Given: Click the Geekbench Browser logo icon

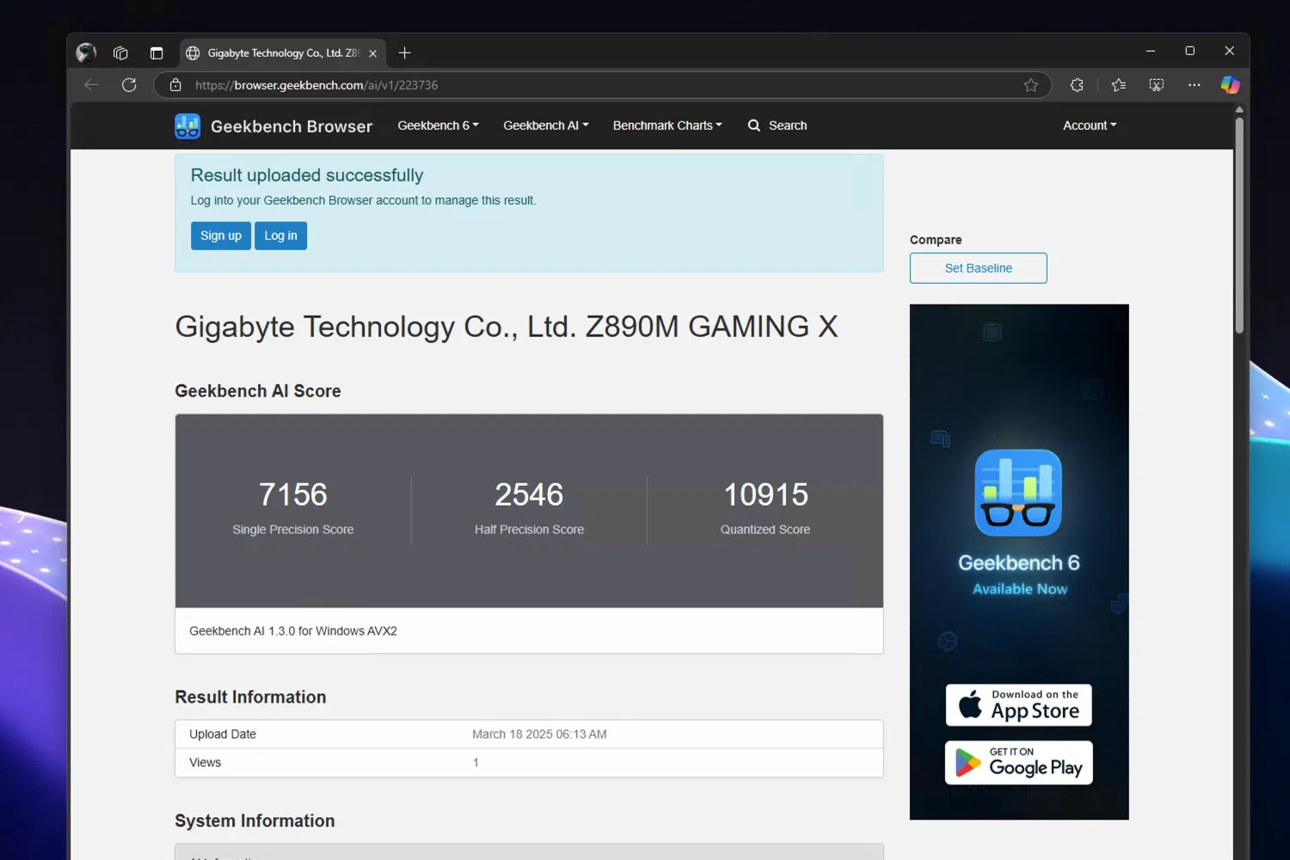Looking at the screenshot, I should point(187,126).
